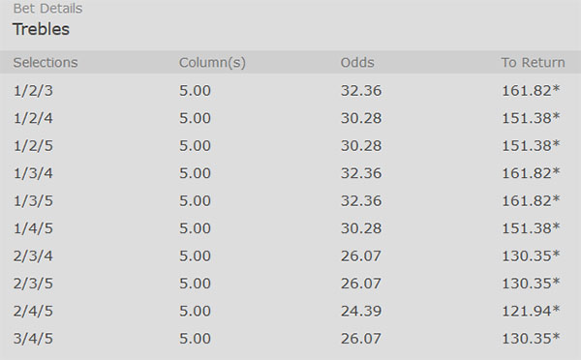This screenshot has width=581, height=360.
Task: Click the Column(s) header
Action: [212, 63]
